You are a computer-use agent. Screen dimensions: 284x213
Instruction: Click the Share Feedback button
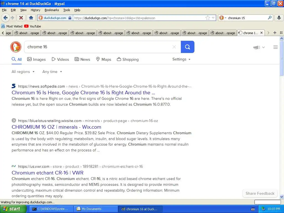coord(260,193)
